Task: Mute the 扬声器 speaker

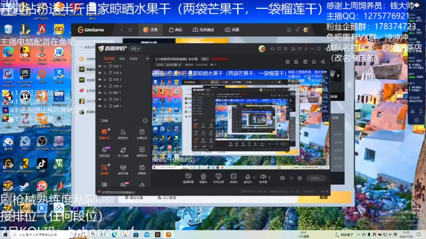Action: click(263, 178)
